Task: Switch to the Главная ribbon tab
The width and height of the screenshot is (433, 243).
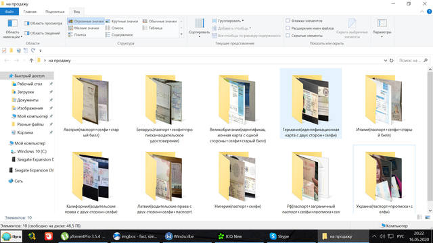Action: [x=30, y=11]
